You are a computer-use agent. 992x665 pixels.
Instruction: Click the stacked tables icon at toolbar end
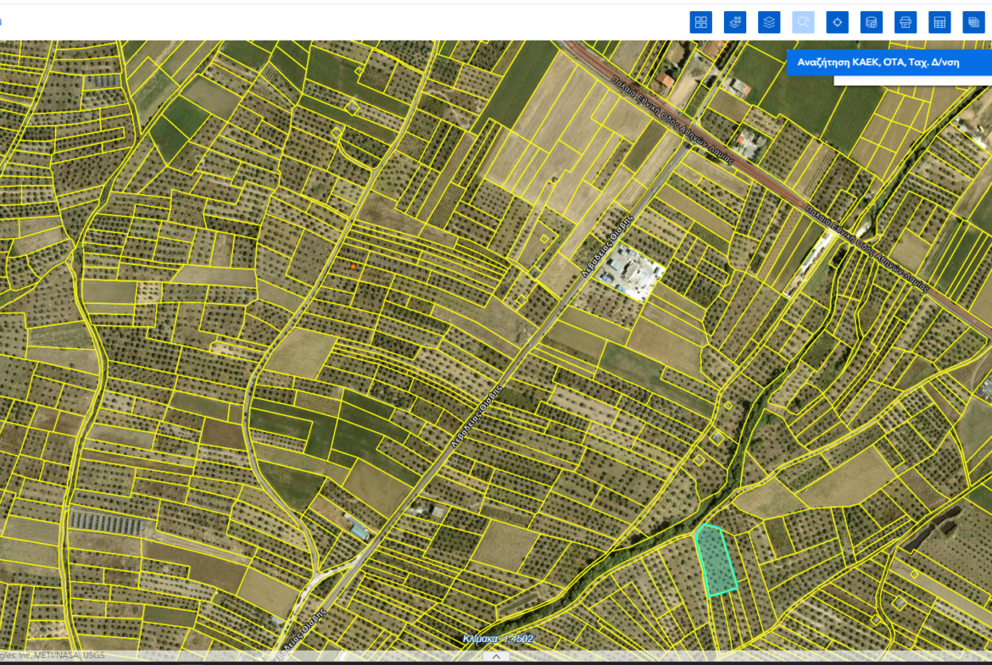[x=974, y=23]
